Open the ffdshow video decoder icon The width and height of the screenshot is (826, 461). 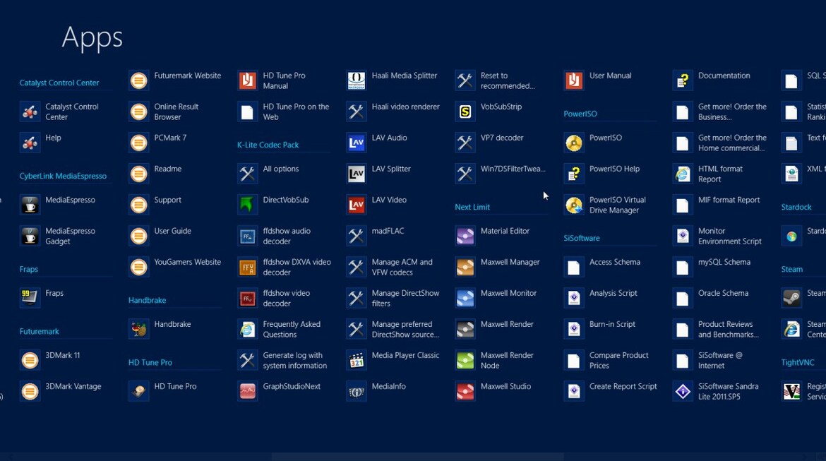tap(248, 298)
